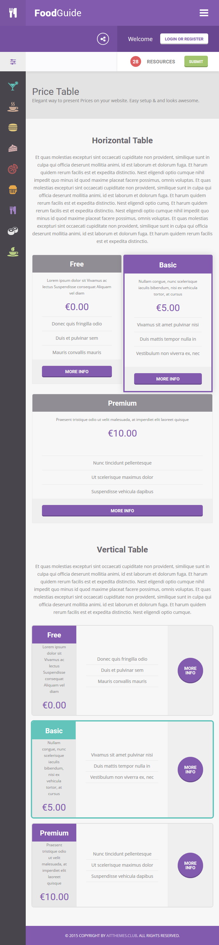Select the burger category icon
This screenshot has height=945, width=219.
point(13,128)
